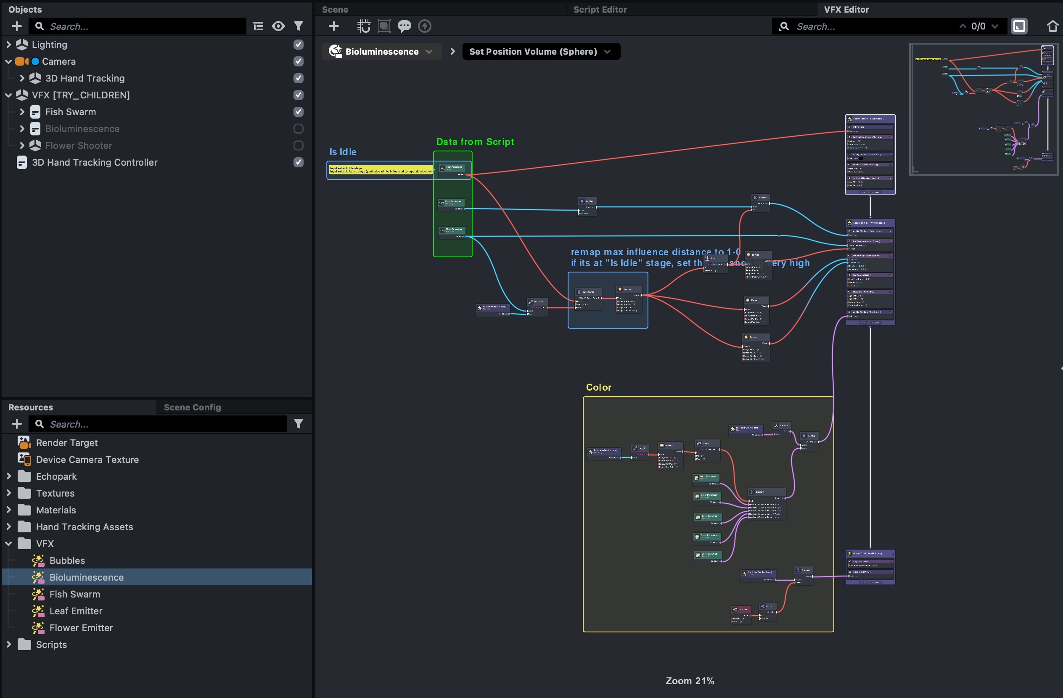Enable the Flower Shooter checkbox

(x=299, y=145)
